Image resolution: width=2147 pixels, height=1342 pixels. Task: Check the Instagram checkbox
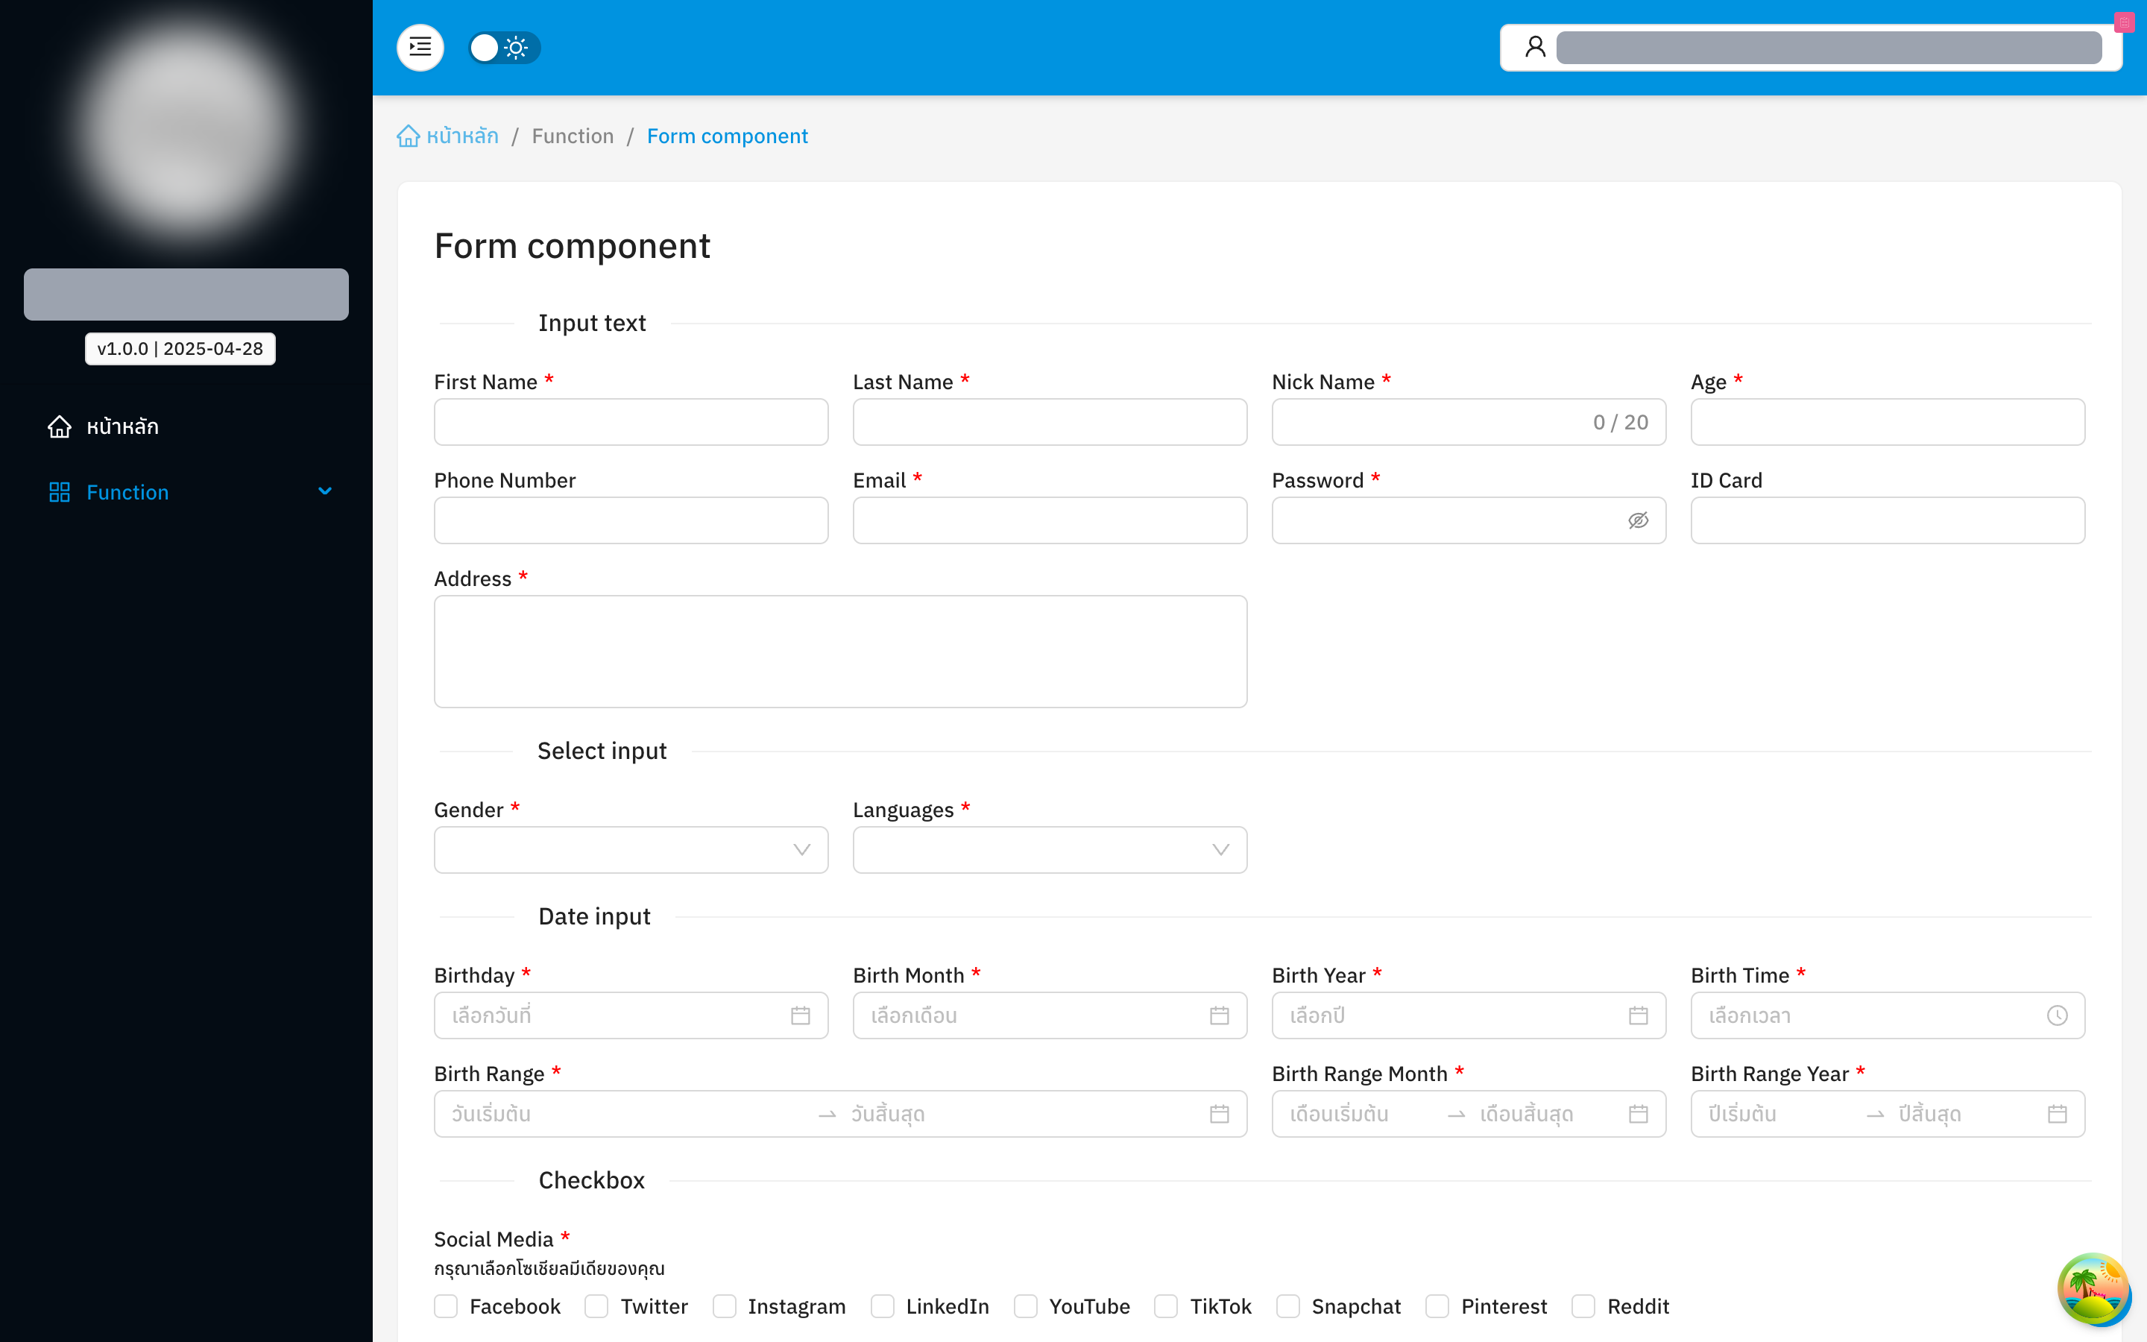[x=724, y=1305]
